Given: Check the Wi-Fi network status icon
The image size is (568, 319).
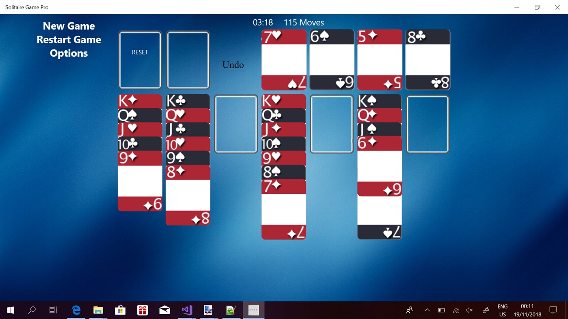Looking at the screenshot, I should 456,309.
